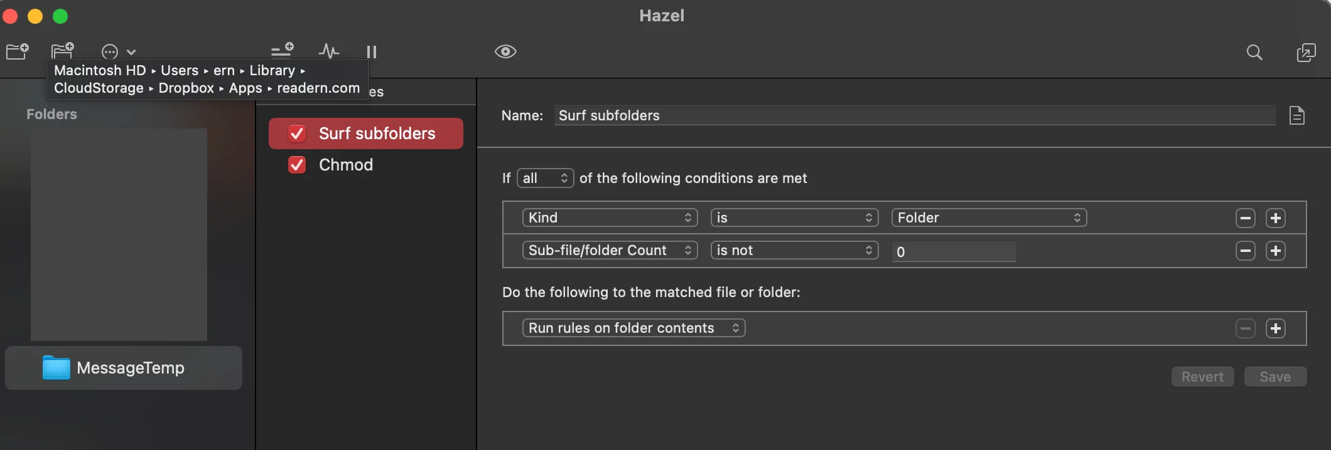Pause Hazel rules with pause icon
Screen dimensions: 1331x450
pos(372,52)
